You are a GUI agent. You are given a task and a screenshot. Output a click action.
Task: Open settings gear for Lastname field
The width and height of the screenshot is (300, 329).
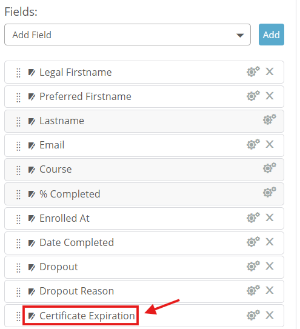270,119
